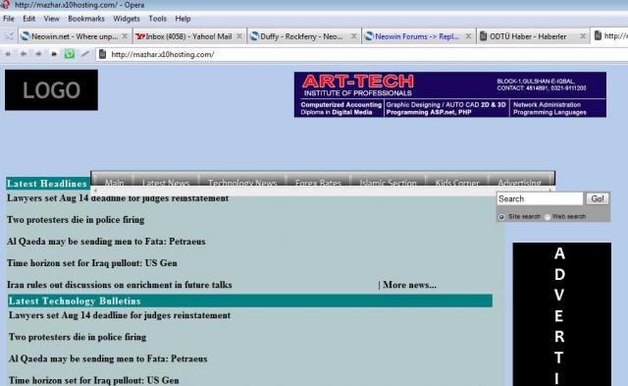Close the Duffy - Rockferry tab
The height and width of the screenshot is (386, 628).
(353, 36)
